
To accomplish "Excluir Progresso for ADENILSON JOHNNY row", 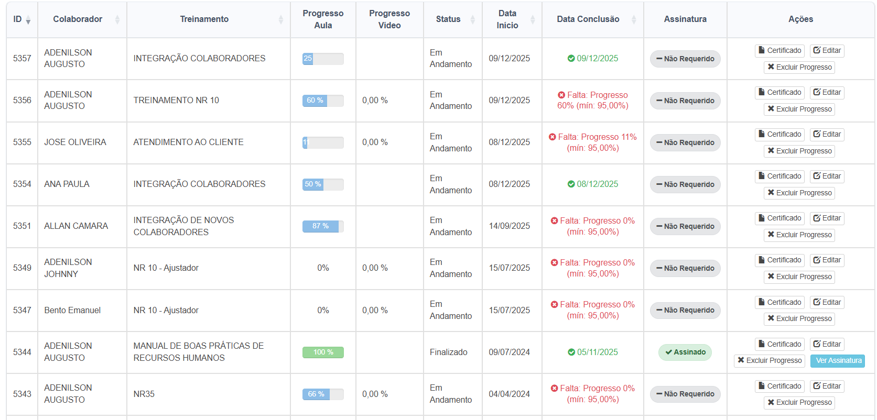I will [799, 277].
